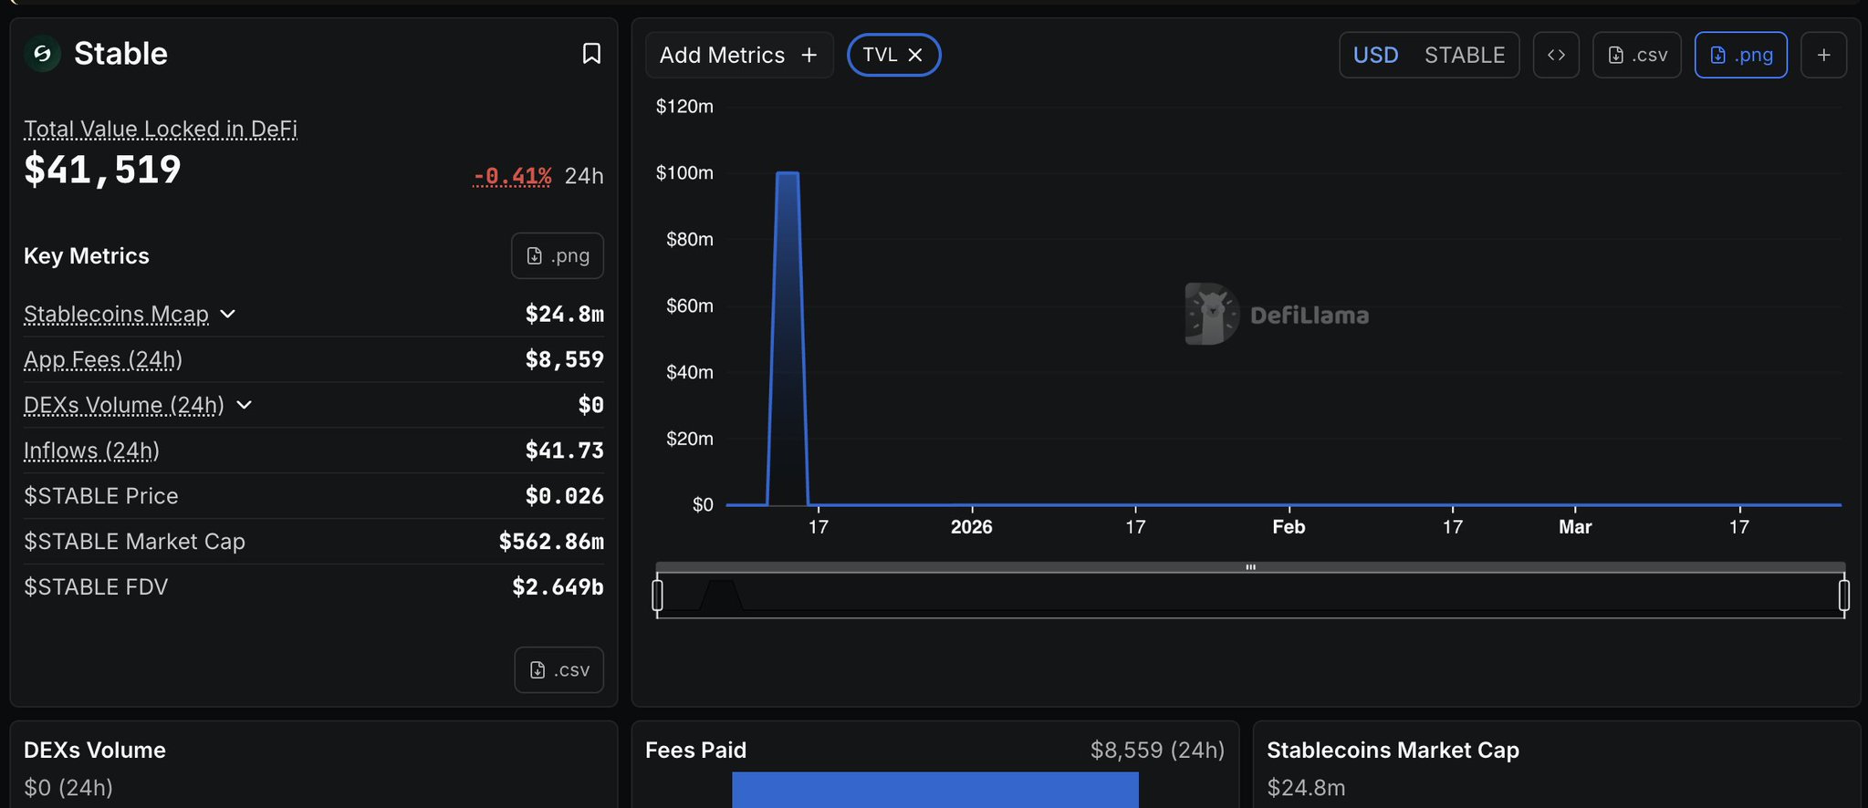
Task: Switch chart denomination to STABLE
Action: point(1464,56)
